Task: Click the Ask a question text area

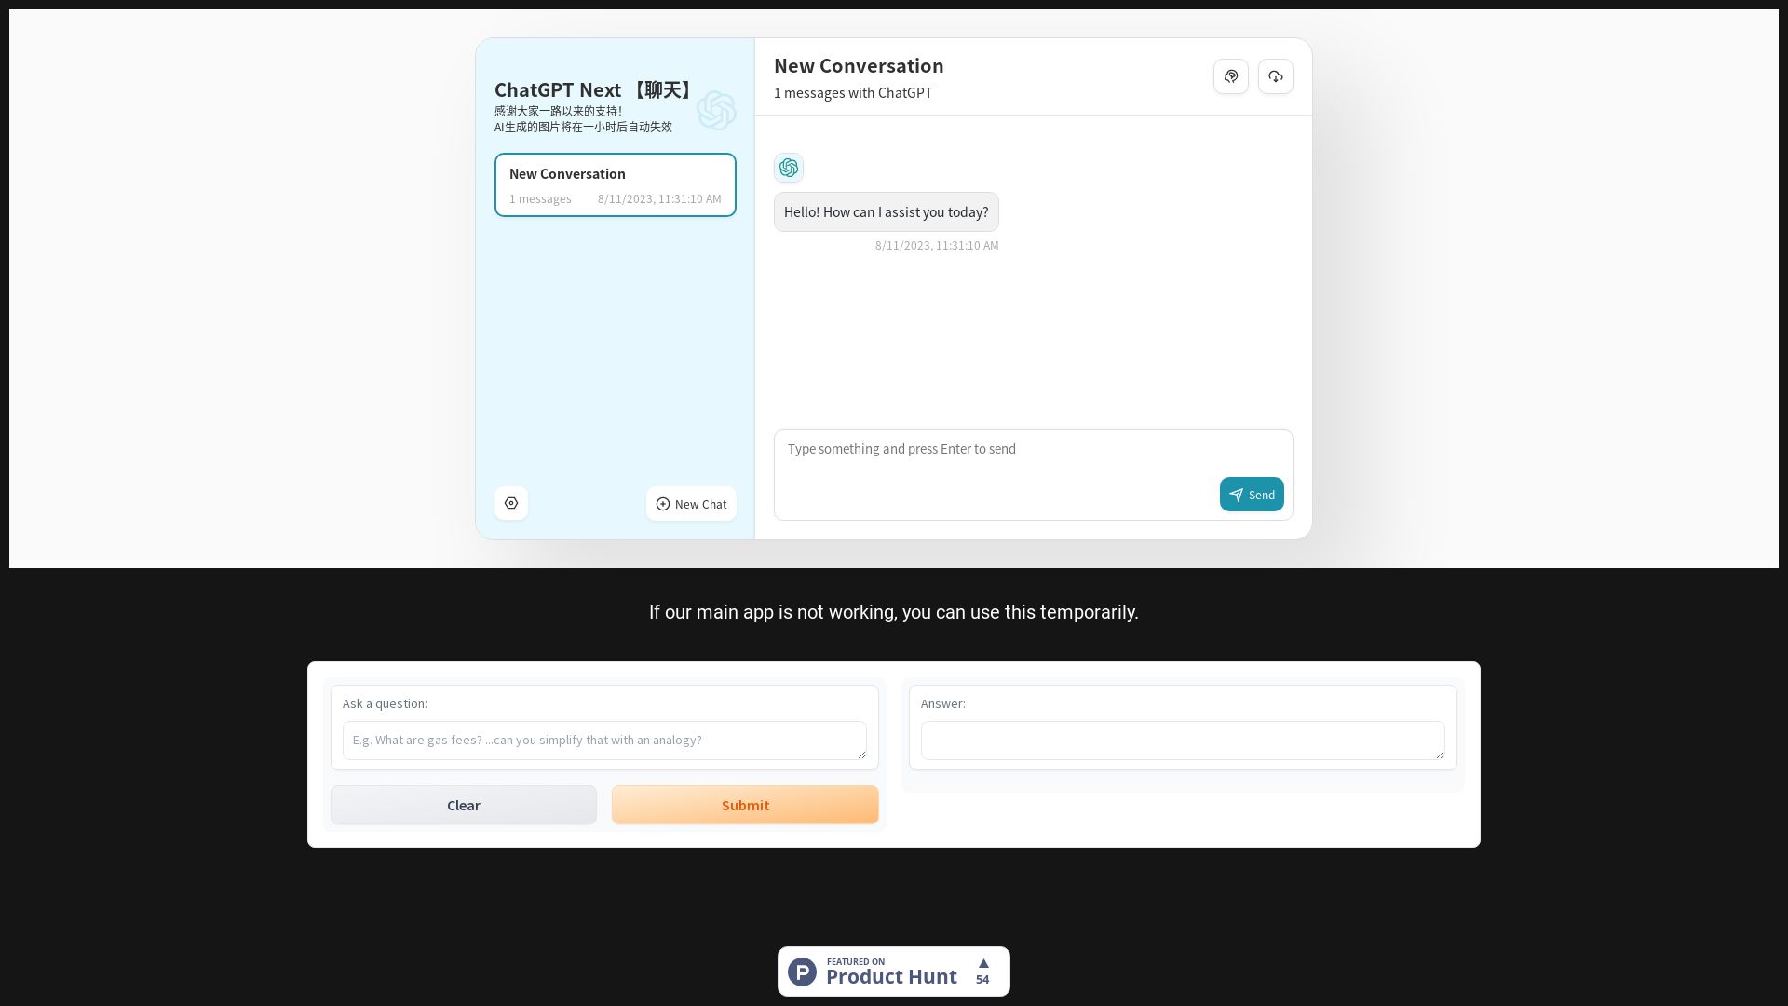Action: point(603,740)
